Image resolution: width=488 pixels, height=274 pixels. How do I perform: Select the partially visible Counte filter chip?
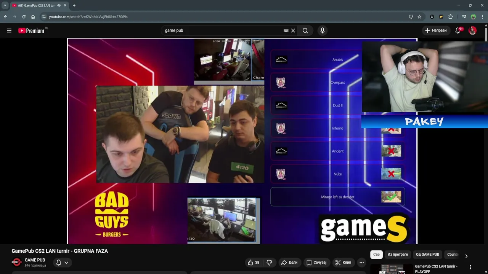click(453, 255)
